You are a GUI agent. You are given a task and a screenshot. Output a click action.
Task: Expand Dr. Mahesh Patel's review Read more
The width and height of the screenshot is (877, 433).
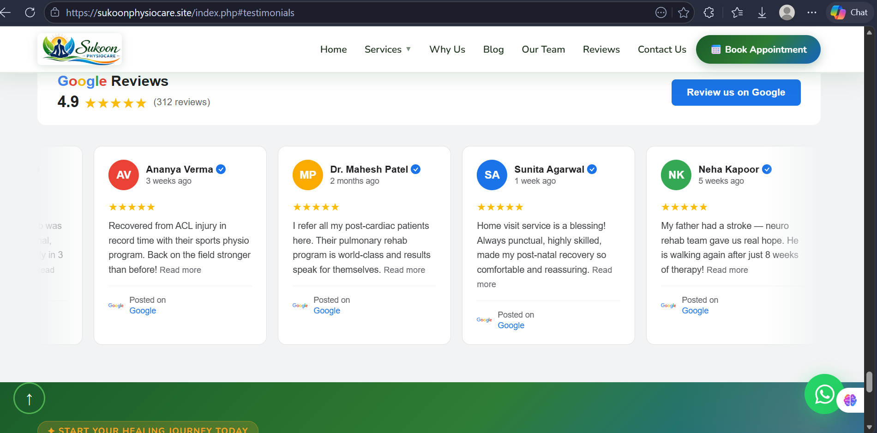point(404,270)
